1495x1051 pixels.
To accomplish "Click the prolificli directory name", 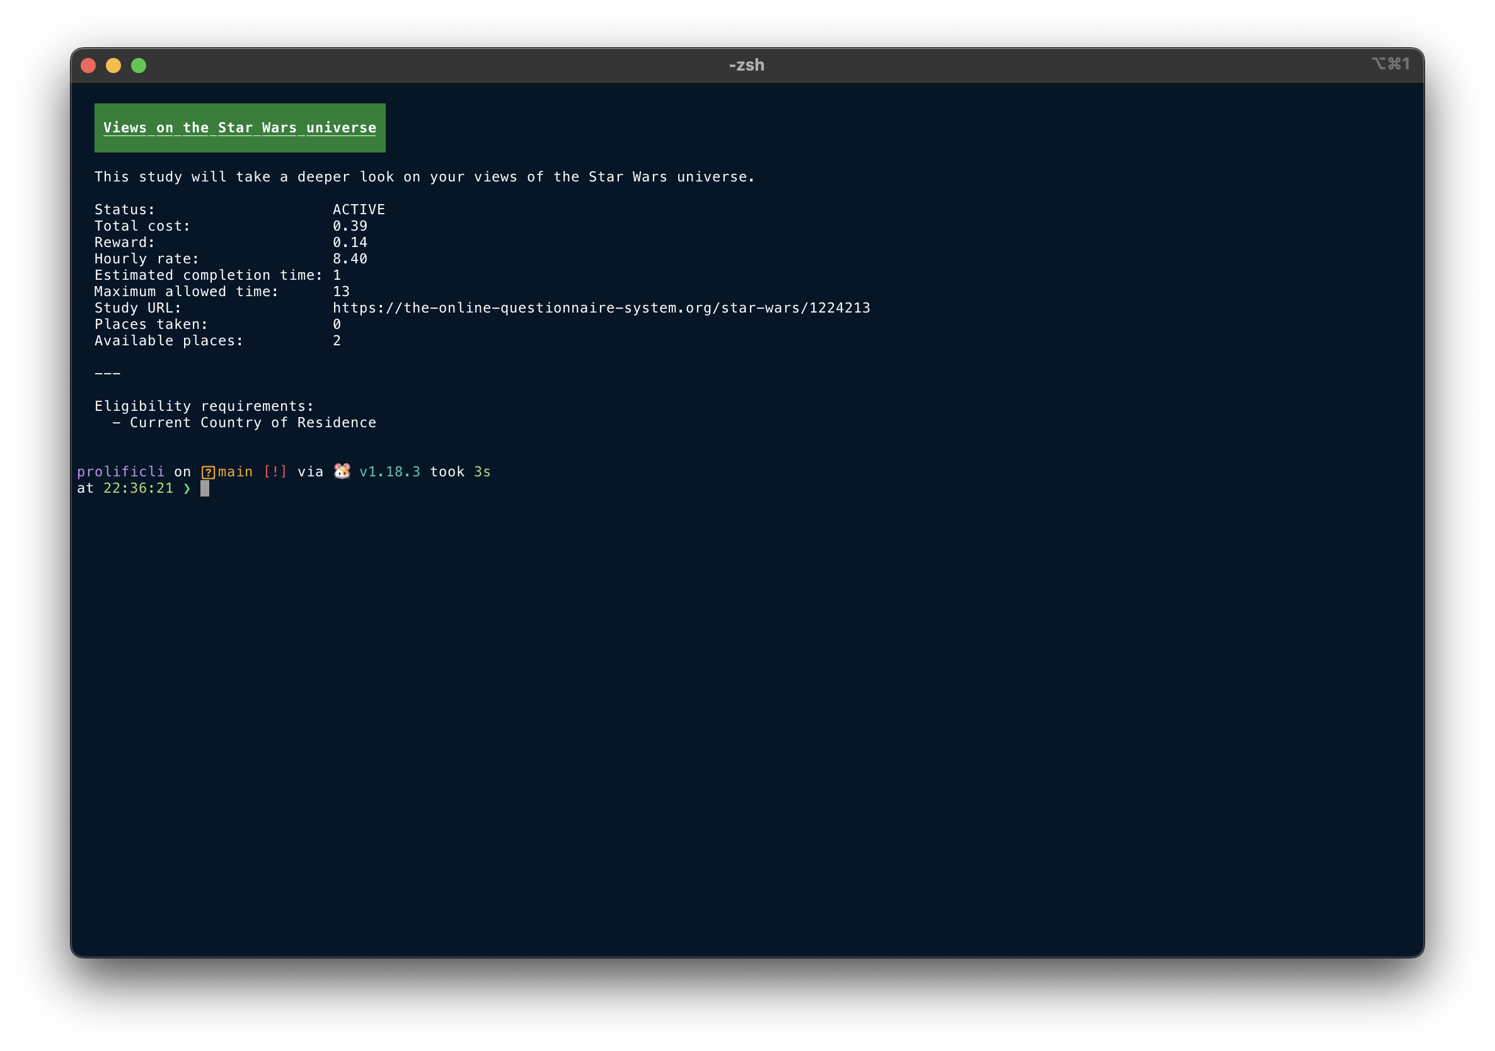I will pos(120,472).
